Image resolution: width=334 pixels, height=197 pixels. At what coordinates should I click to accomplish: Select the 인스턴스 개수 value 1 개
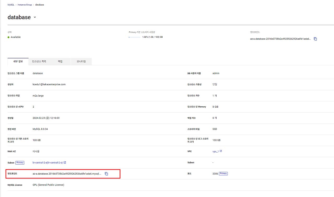tap(215, 96)
